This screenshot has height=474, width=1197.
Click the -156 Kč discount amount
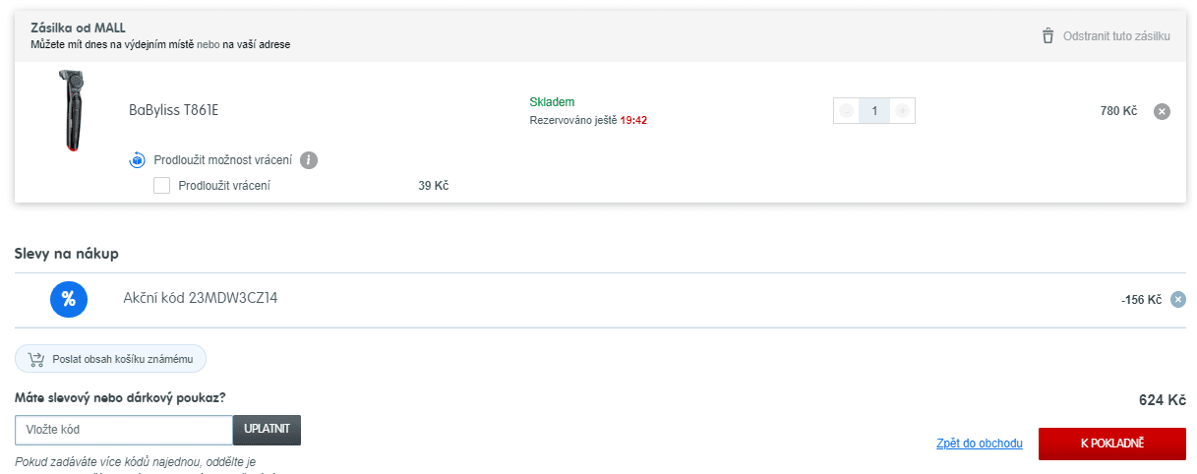click(x=1141, y=300)
